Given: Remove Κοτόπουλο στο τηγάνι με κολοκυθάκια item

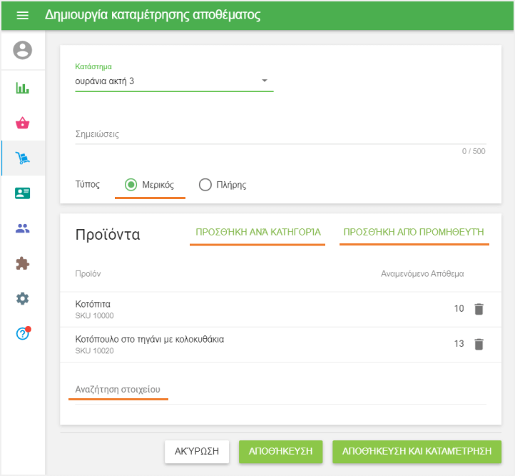Looking at the screenshot, I should [479, 344].
